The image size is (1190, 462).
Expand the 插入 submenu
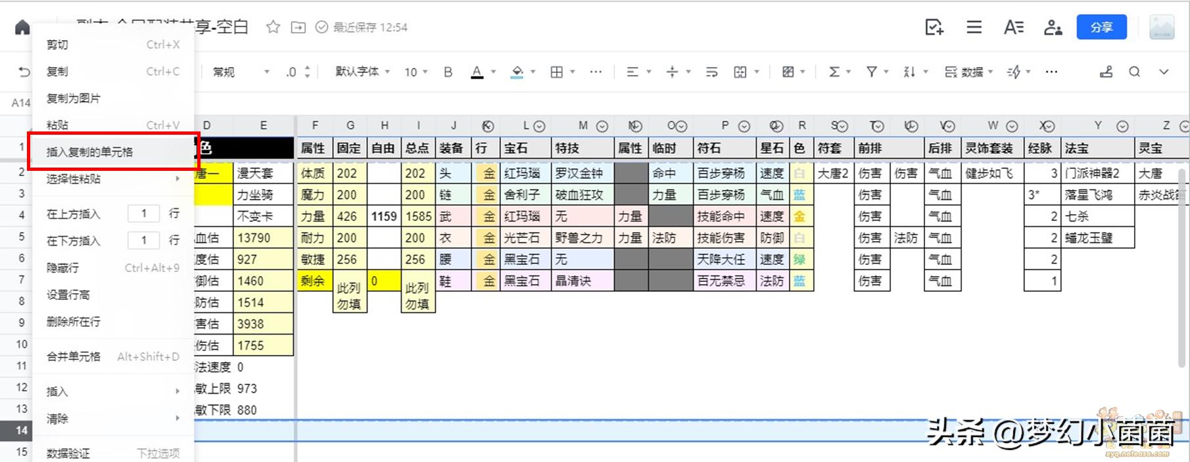112,391
